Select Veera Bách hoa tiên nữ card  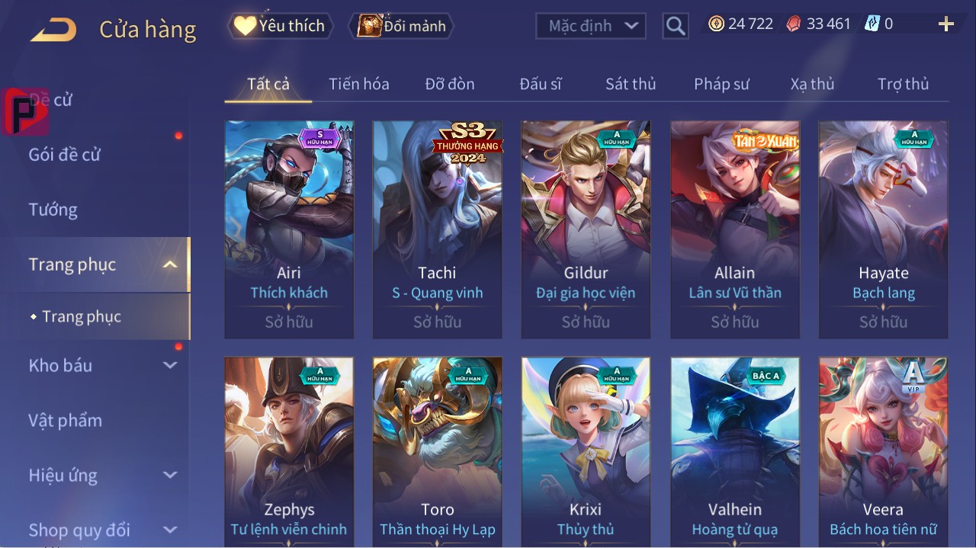click(x=883, y=451)
